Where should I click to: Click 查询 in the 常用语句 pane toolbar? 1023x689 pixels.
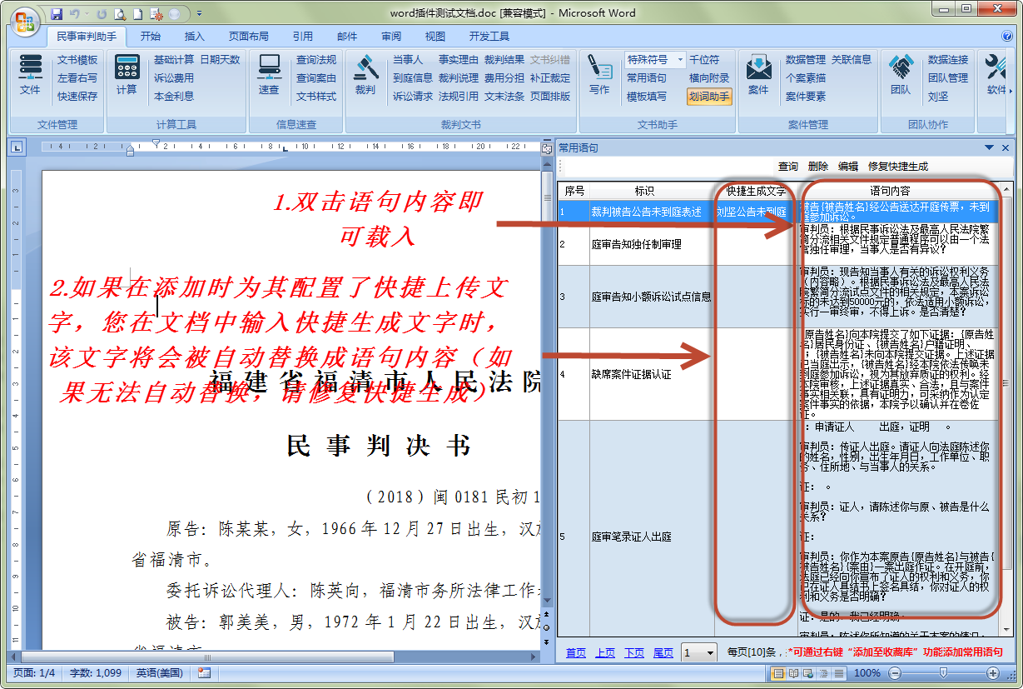pos(788,167)
